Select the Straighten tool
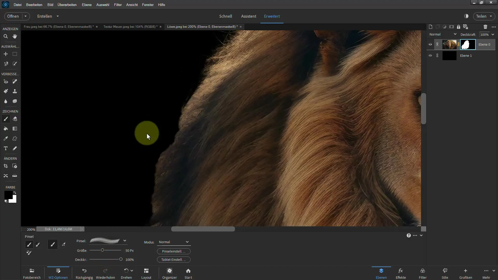 pyautogui.click(x=15, y=176)
